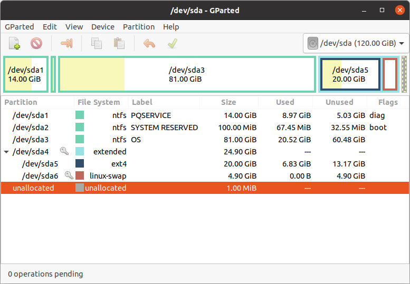Click the 13.17 GiB unused value

click(x=349, y=164)
